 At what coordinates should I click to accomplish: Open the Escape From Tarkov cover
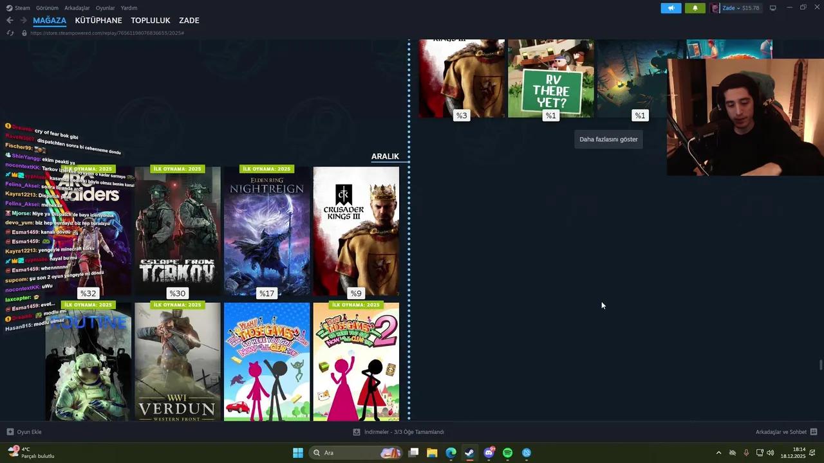pyautogui.click(x=178, y=232)
